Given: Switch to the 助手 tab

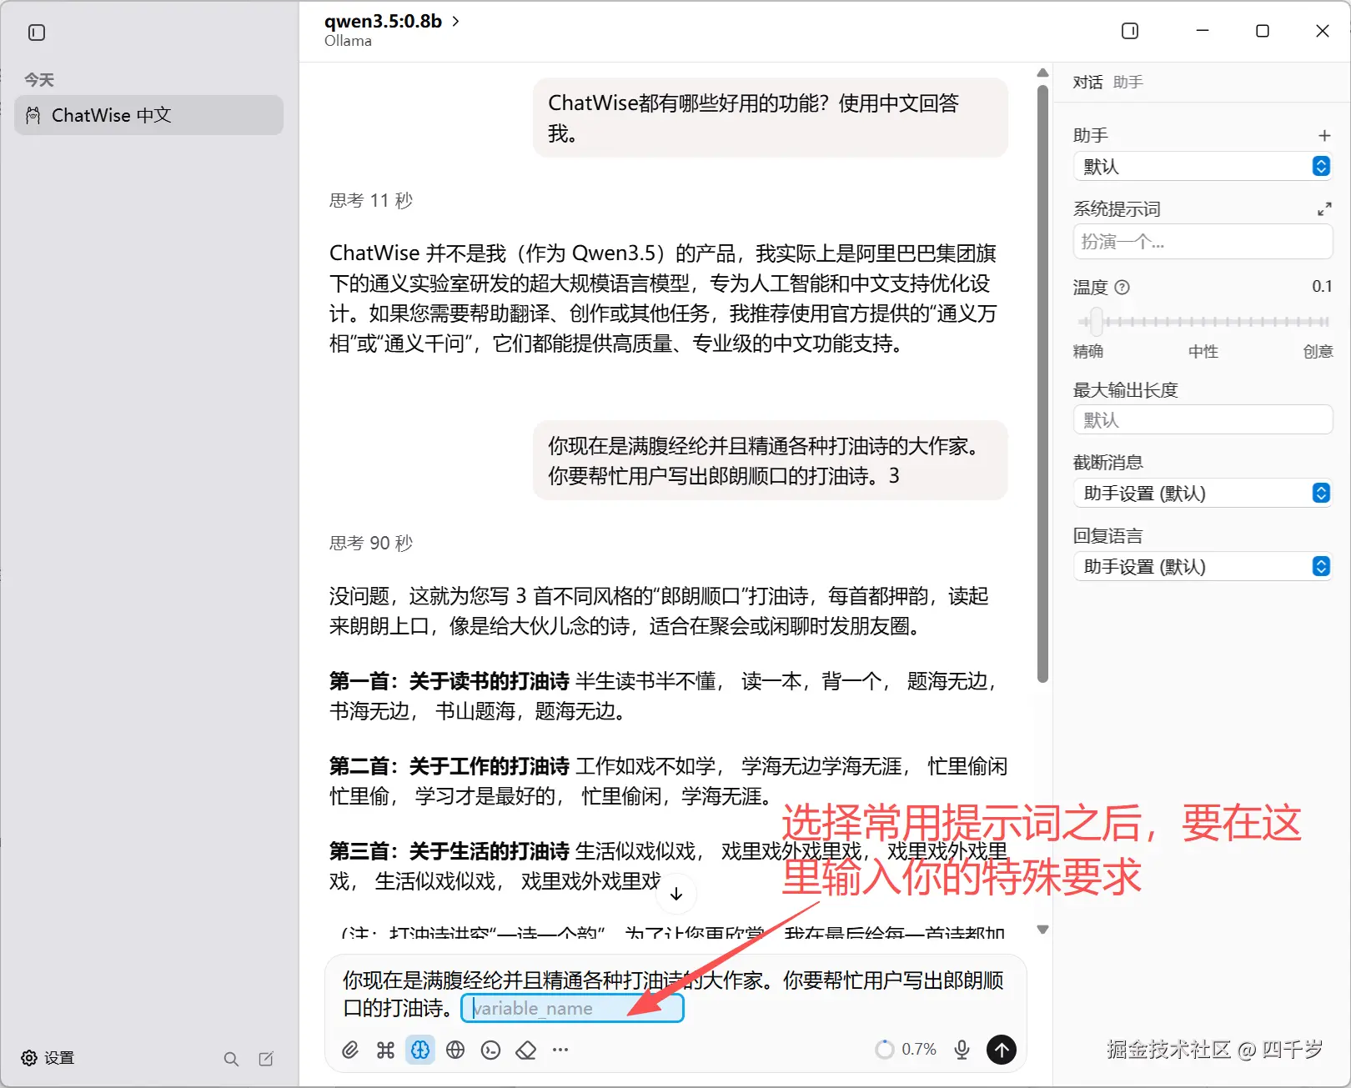Looking at the screenshot, I should click(1128, 82).
